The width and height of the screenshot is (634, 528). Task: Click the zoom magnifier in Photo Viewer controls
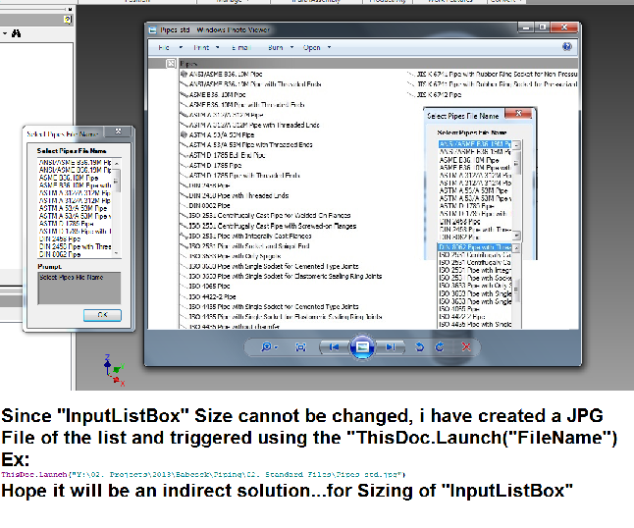266,346
